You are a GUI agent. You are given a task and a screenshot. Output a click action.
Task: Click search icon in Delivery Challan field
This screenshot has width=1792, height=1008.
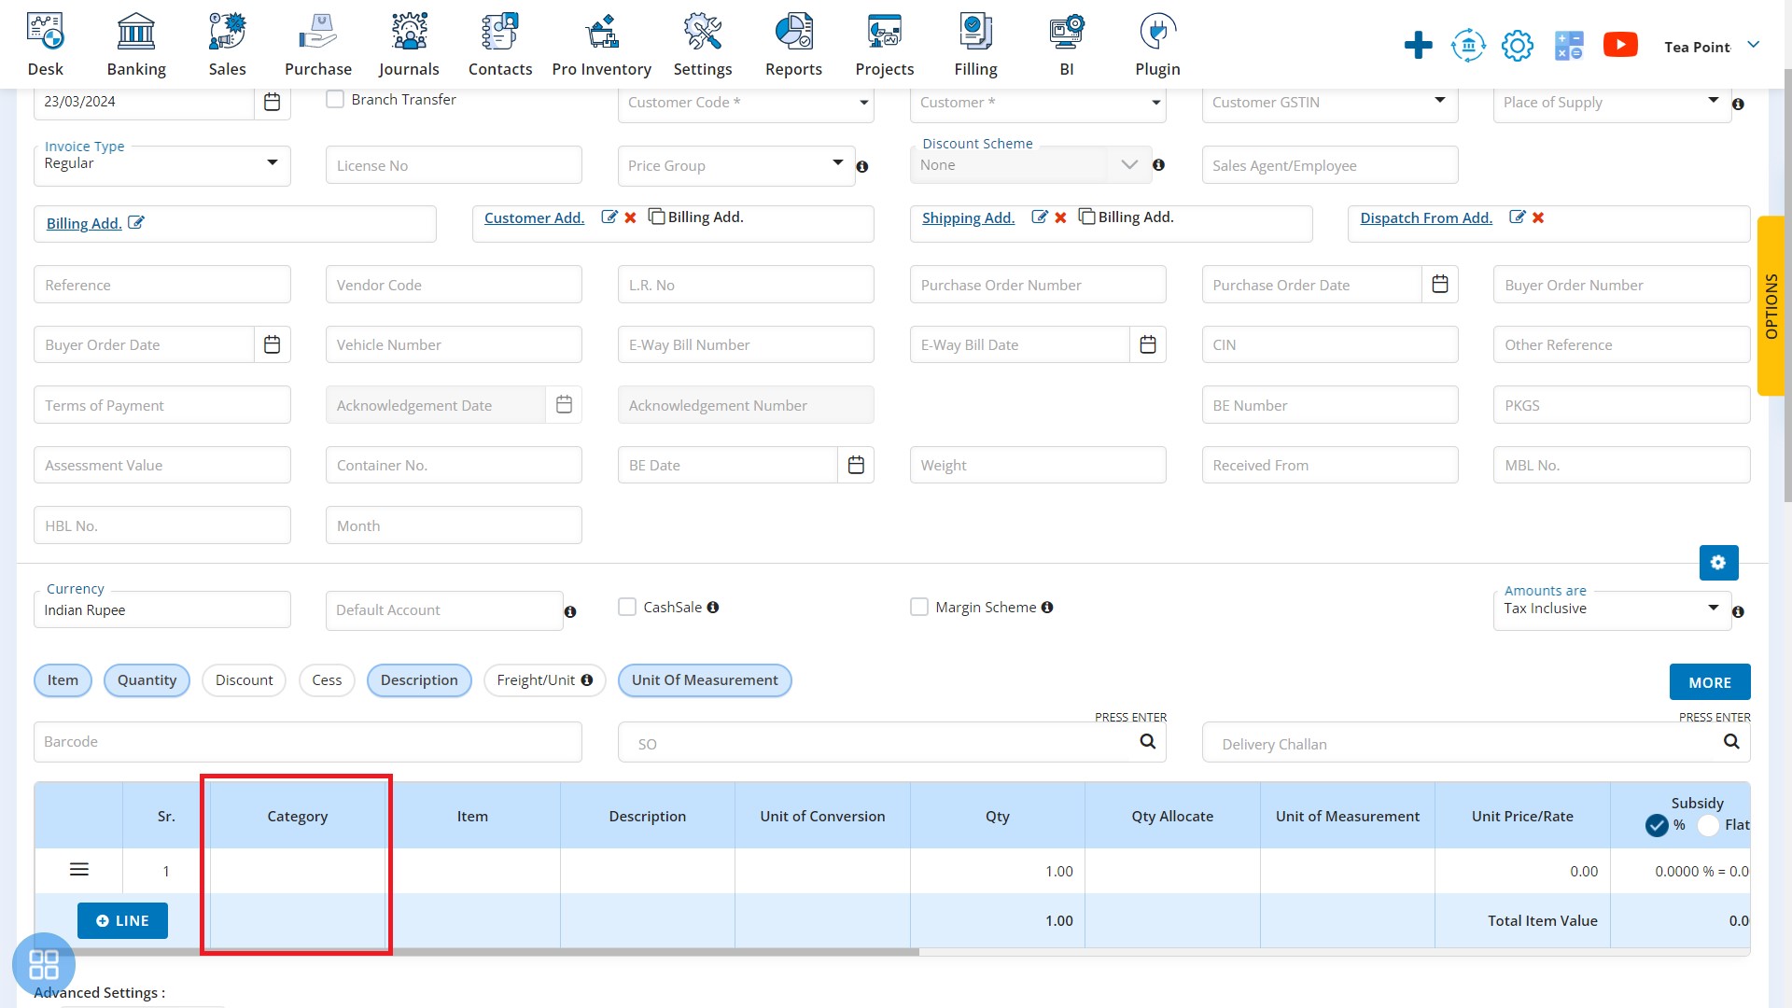pyautogui.click(x=1731, y=741)
